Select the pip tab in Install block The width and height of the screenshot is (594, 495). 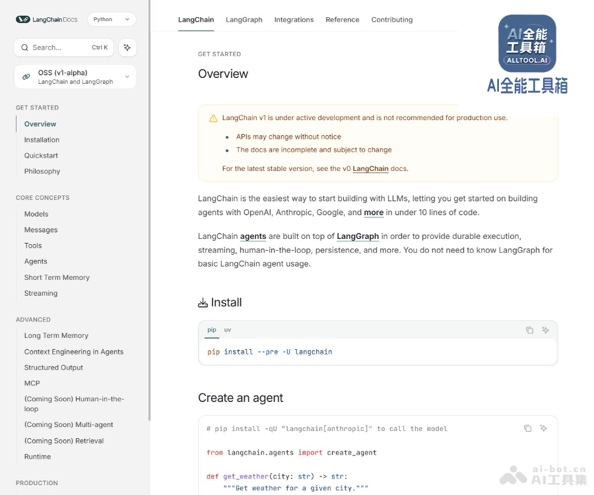point(212,330)
